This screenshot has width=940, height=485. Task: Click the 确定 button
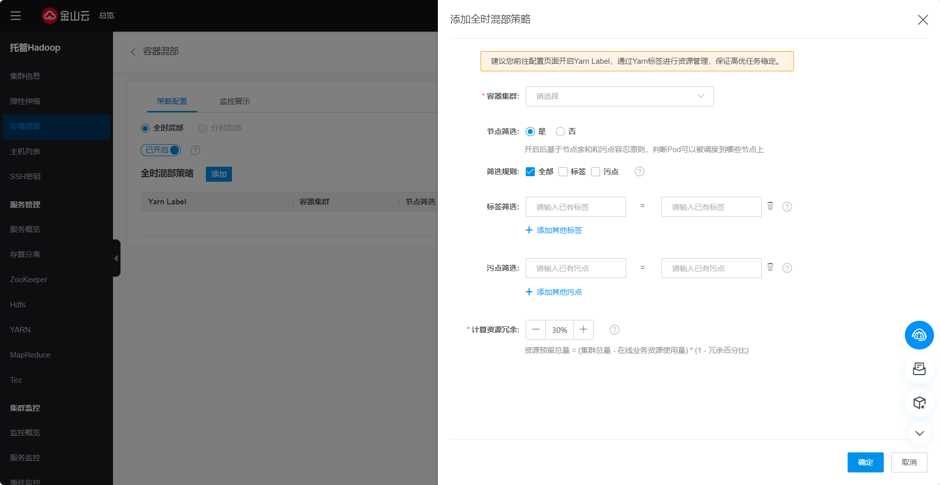(865, 462)
